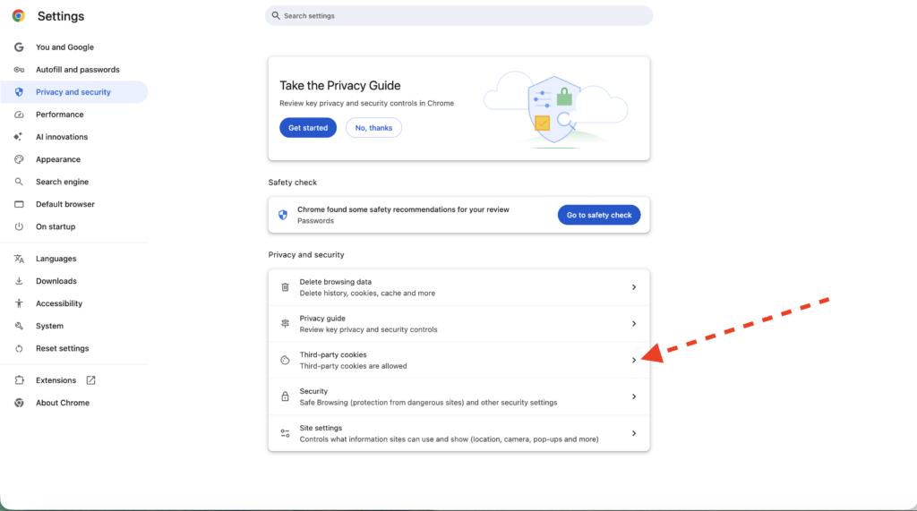This screenshot has width=917, height=511.
Task: Click the magnifier icon next to Search engine
Action: (x=19, y=182)
